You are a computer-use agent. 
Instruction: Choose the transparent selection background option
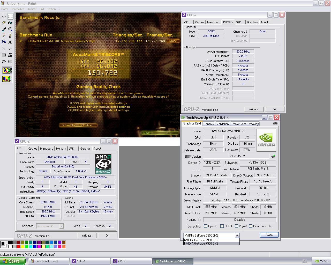(7, 78)
